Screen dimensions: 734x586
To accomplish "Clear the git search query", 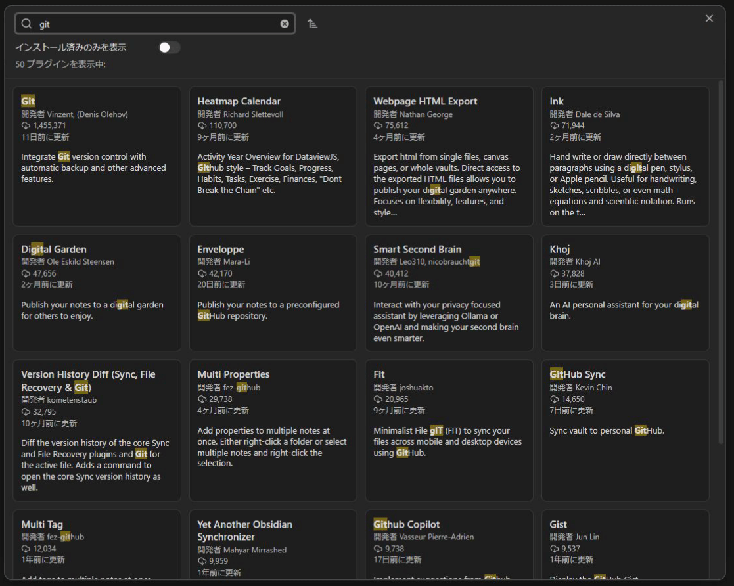I will pos(285,24).
